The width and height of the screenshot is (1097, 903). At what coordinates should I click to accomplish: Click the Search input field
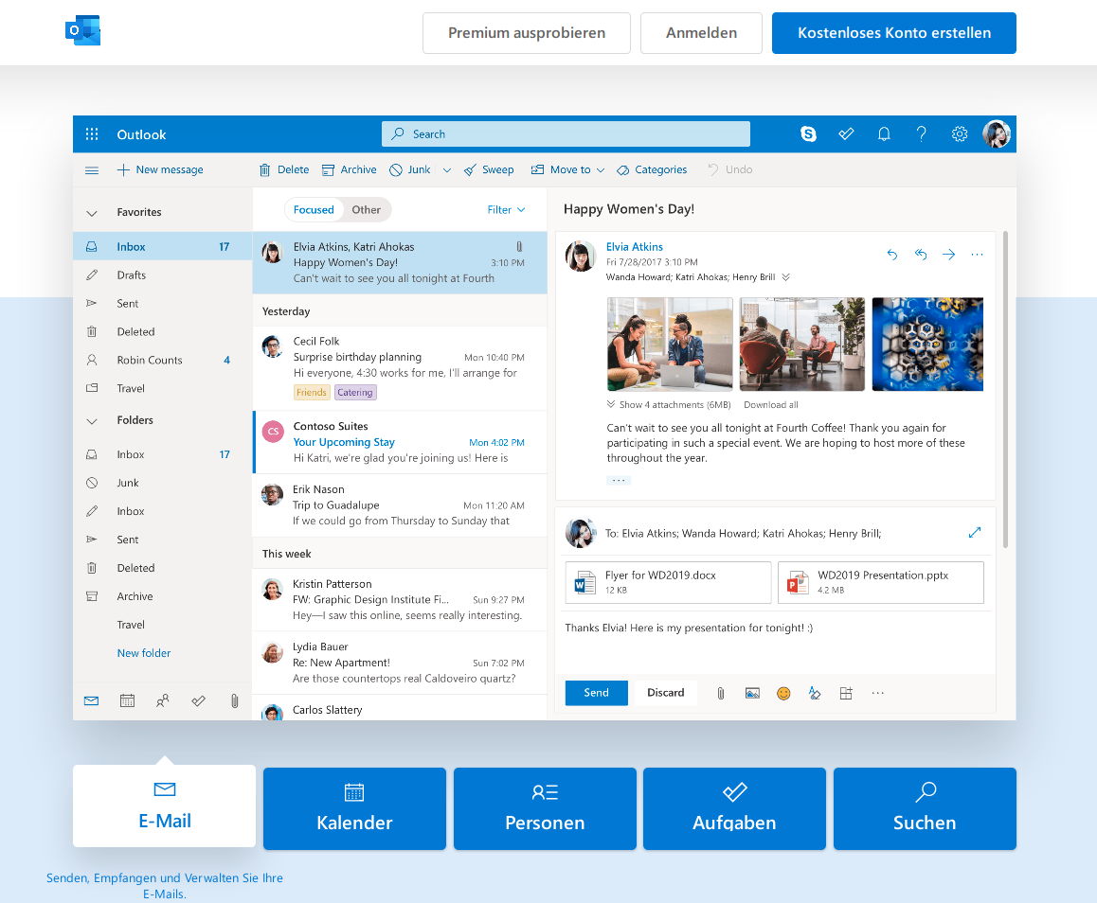566,134
